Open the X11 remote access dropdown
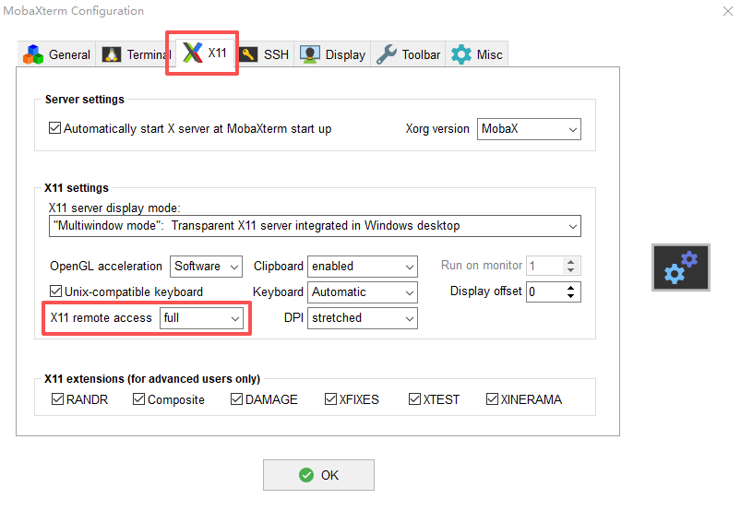The height and width of the screenshot is (511, 741). point(202,318)
